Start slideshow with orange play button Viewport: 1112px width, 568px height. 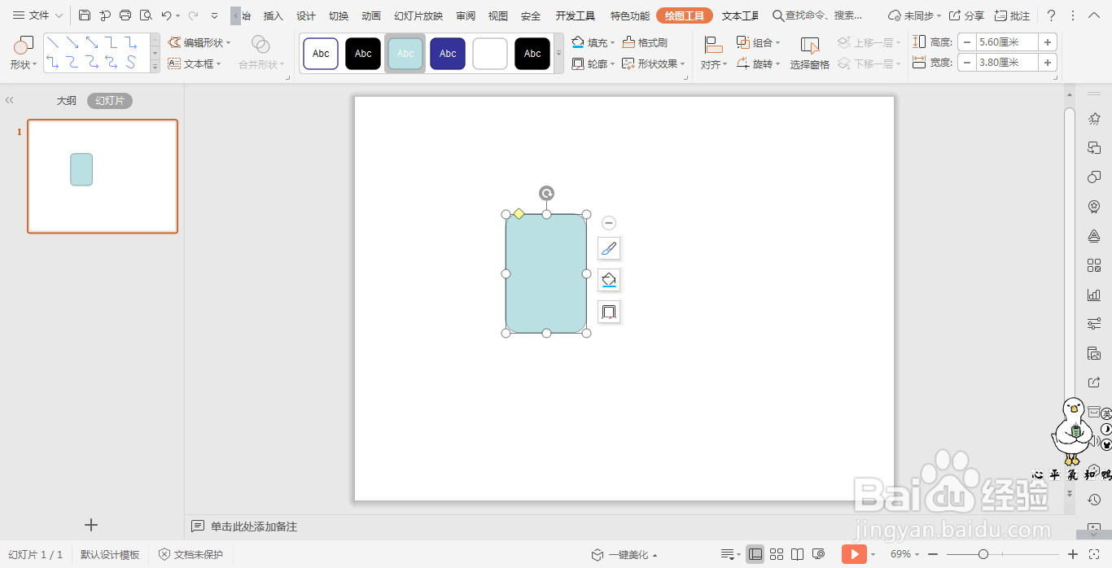coord(854,554)
